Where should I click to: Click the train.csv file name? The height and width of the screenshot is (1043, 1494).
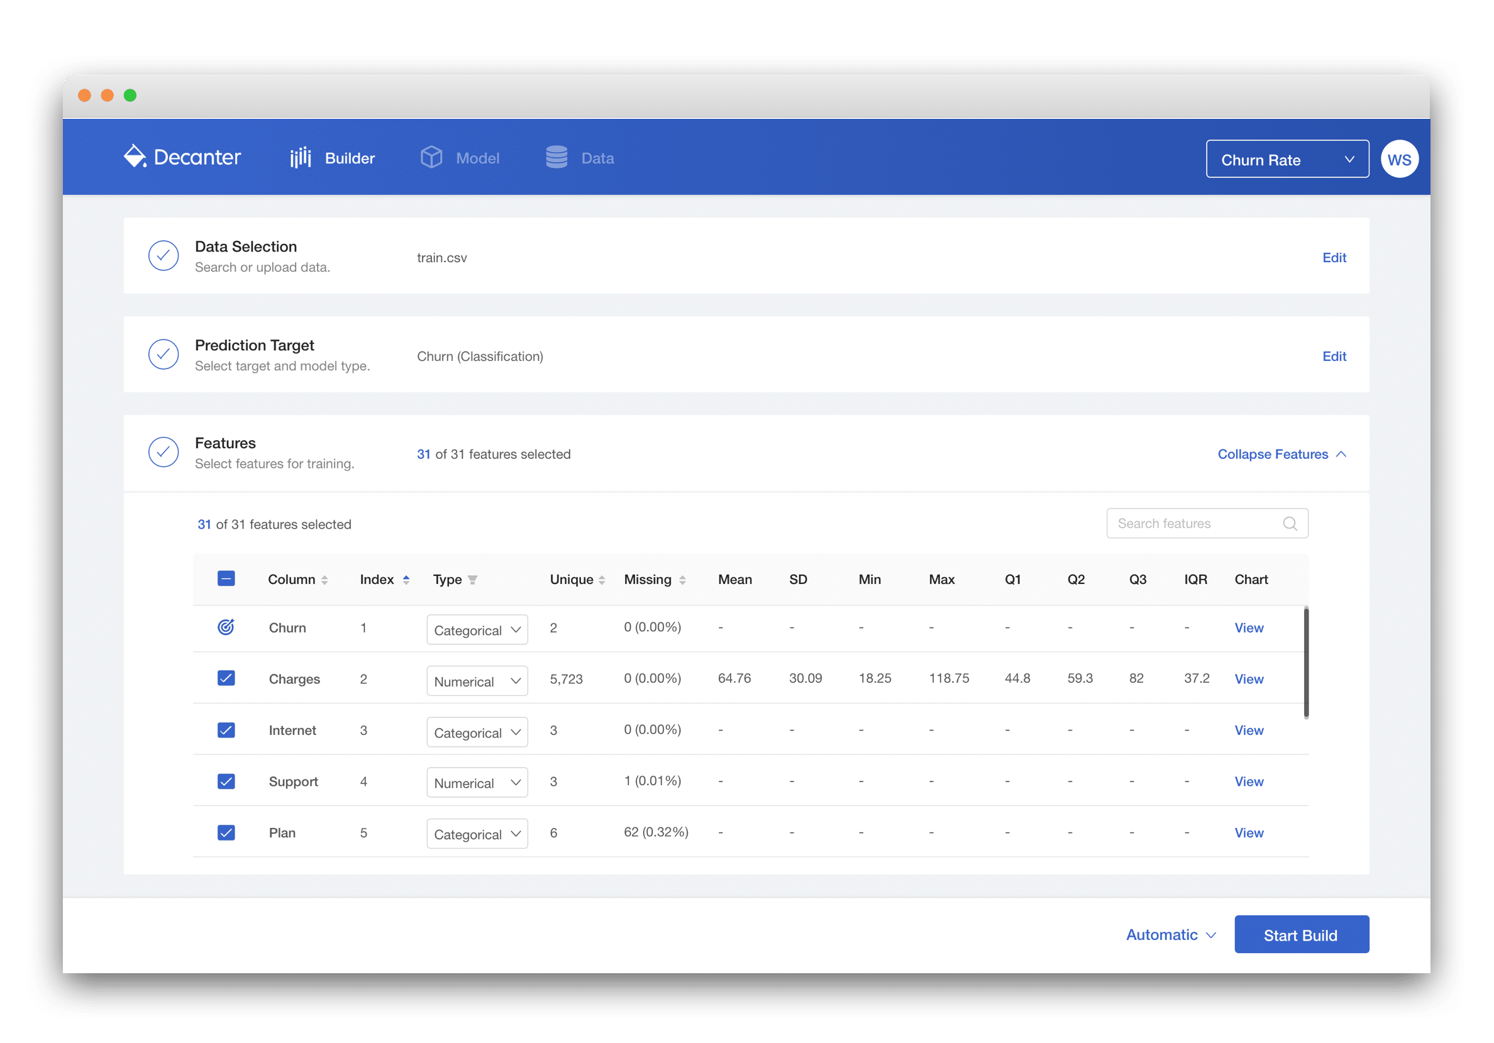tap(442, 258)
